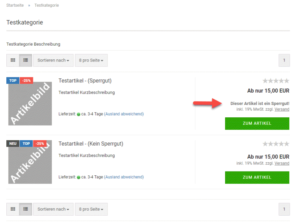Open top 'Sortieren nach' dropdown
Viewport: 294px width, 222px height.
[x=53, y=60]
